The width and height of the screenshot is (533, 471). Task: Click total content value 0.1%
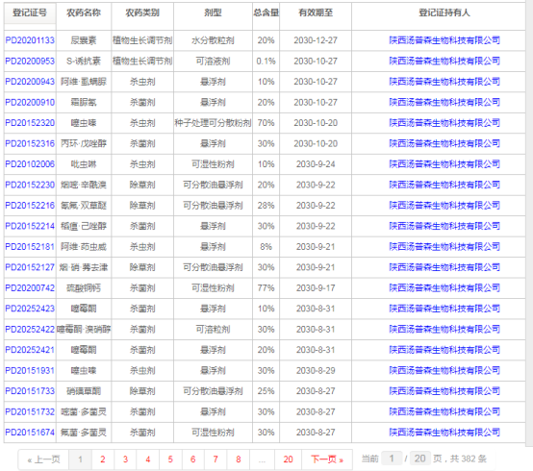266,62
